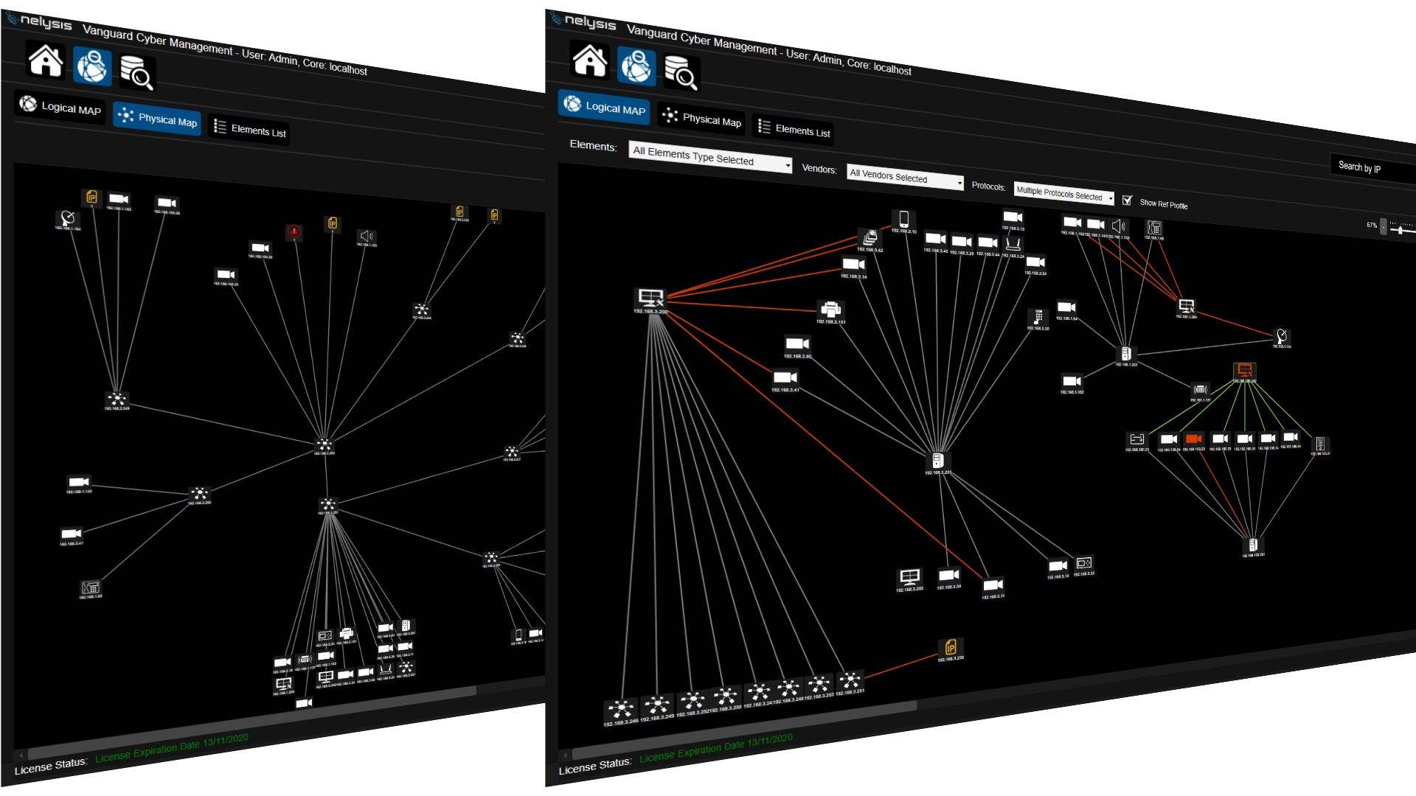1416x796 pixels.
Task: Click License Expiration Date text in right window
Action: click(x=715, y=747)
